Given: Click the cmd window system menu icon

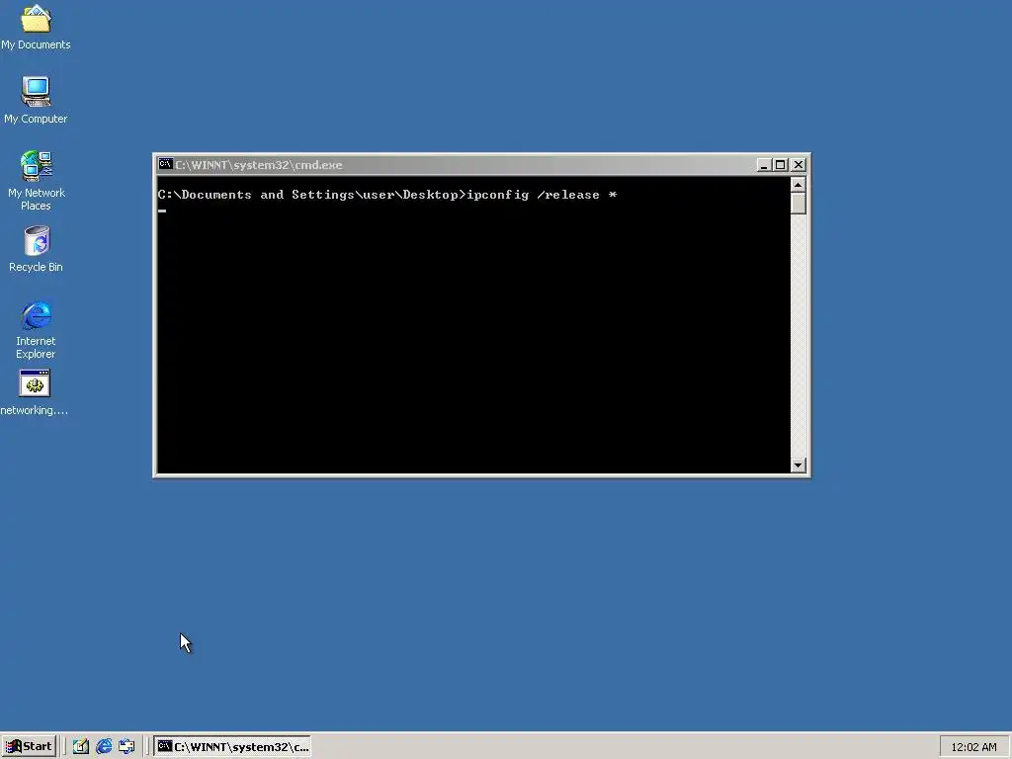Looking at the screenshot, I should 165,165.
